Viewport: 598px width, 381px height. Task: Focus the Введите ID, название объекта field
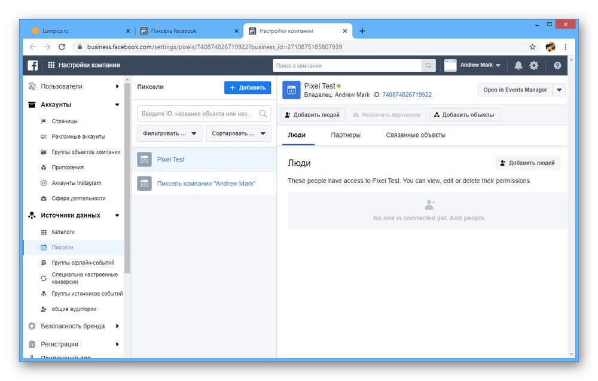point(204,114)
